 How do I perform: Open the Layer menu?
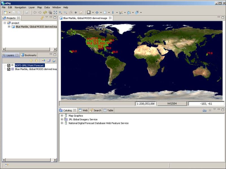tap(32, 7)
